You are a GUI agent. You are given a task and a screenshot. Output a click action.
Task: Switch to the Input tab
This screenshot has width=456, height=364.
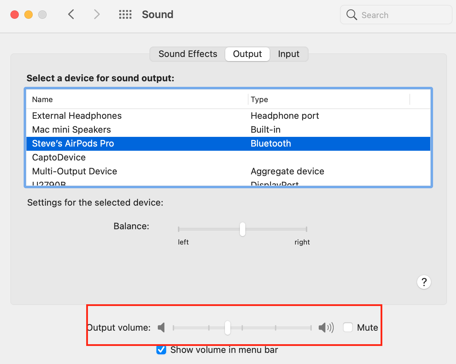click(x=288, y=54)
